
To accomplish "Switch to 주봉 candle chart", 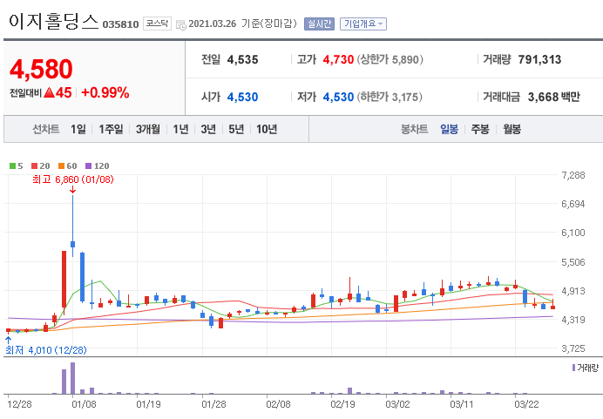I will pos(480,129).
